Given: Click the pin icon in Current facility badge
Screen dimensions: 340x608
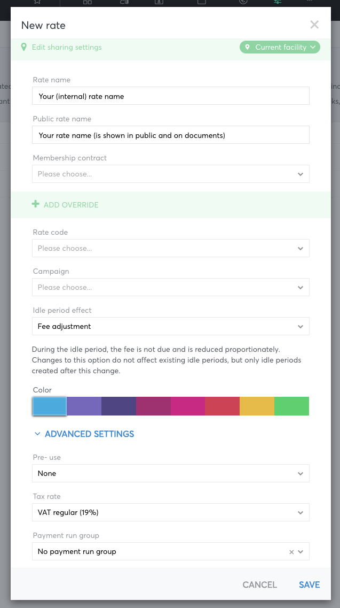Looking at the screenshot, I should click(248, 47).
